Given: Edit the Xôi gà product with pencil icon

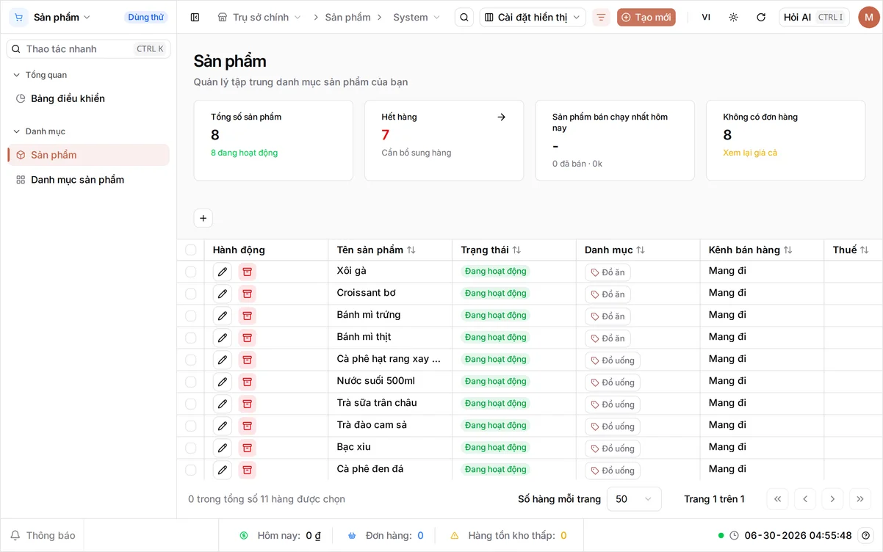Looking at the screenshot, I should tap(223, 272).
